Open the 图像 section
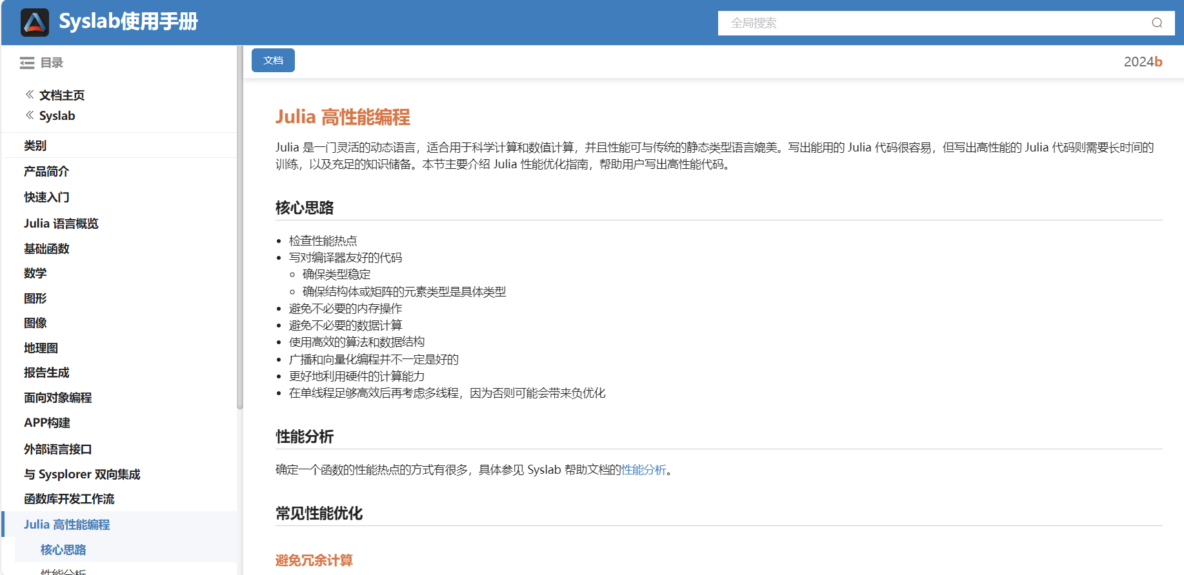Viewport: 1184px width, 575px height. point(35,323)
